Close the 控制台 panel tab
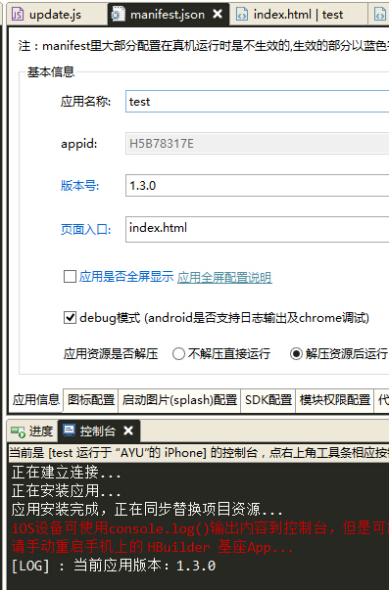Image resolution: width=389 pixels, height=590 pixels. [x=128, y=431]
